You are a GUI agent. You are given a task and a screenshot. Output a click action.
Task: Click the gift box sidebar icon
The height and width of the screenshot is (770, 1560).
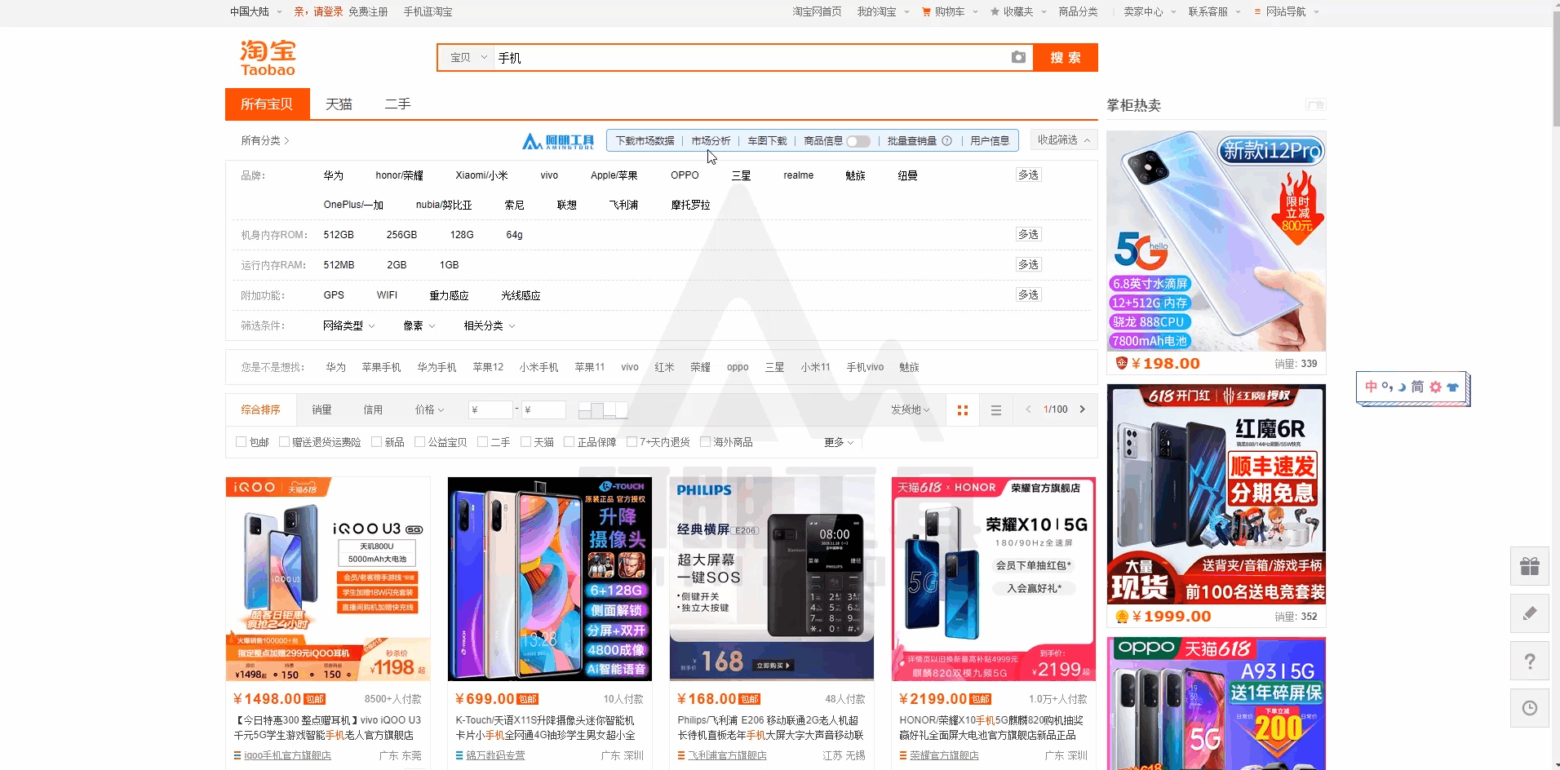[x=1530, y=566]
